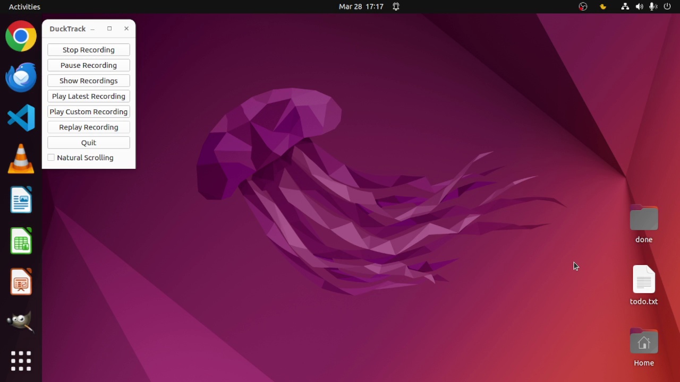The image size is (680, 382).
Task: Click the yellow duck tray icon
Action: coord(603,7)
